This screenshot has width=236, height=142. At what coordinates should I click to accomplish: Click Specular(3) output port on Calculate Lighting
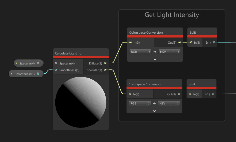tap(105, 70)
